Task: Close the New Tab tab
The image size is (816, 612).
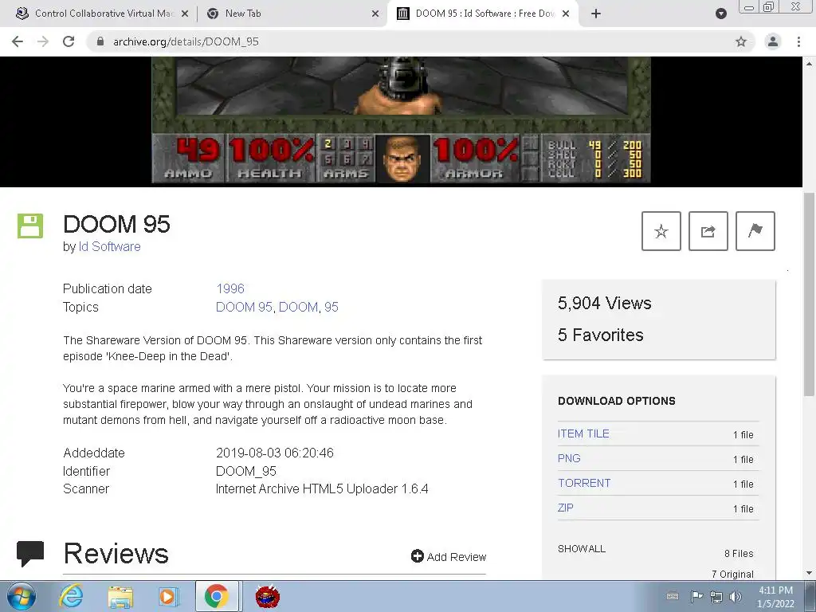Action: point(375,14)
